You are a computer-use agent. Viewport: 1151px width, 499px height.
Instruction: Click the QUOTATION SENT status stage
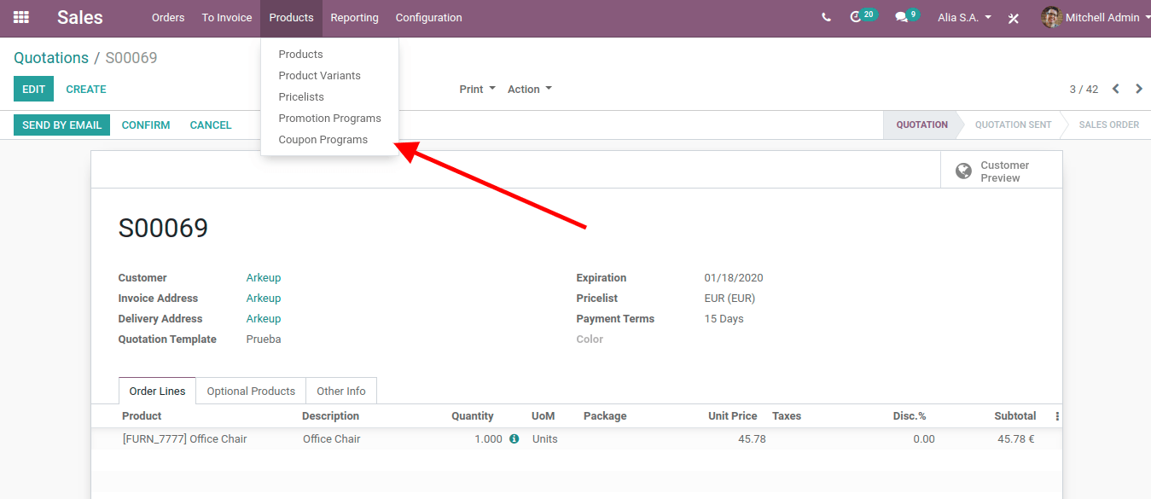point(1013,125)
